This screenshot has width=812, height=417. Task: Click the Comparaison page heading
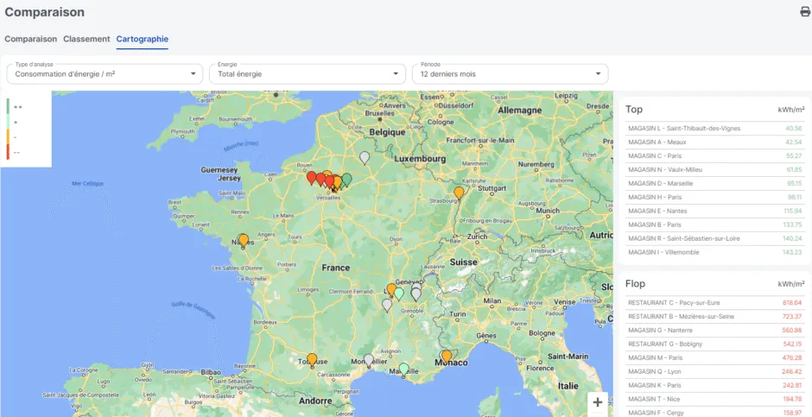(45, 12)
